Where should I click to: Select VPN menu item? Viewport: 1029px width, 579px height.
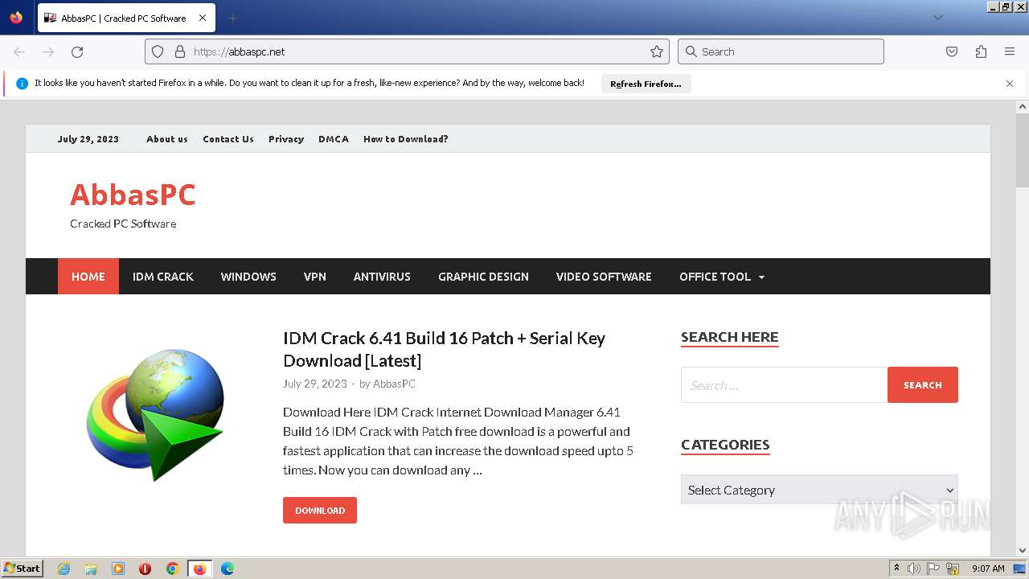[x=315, y=276]
